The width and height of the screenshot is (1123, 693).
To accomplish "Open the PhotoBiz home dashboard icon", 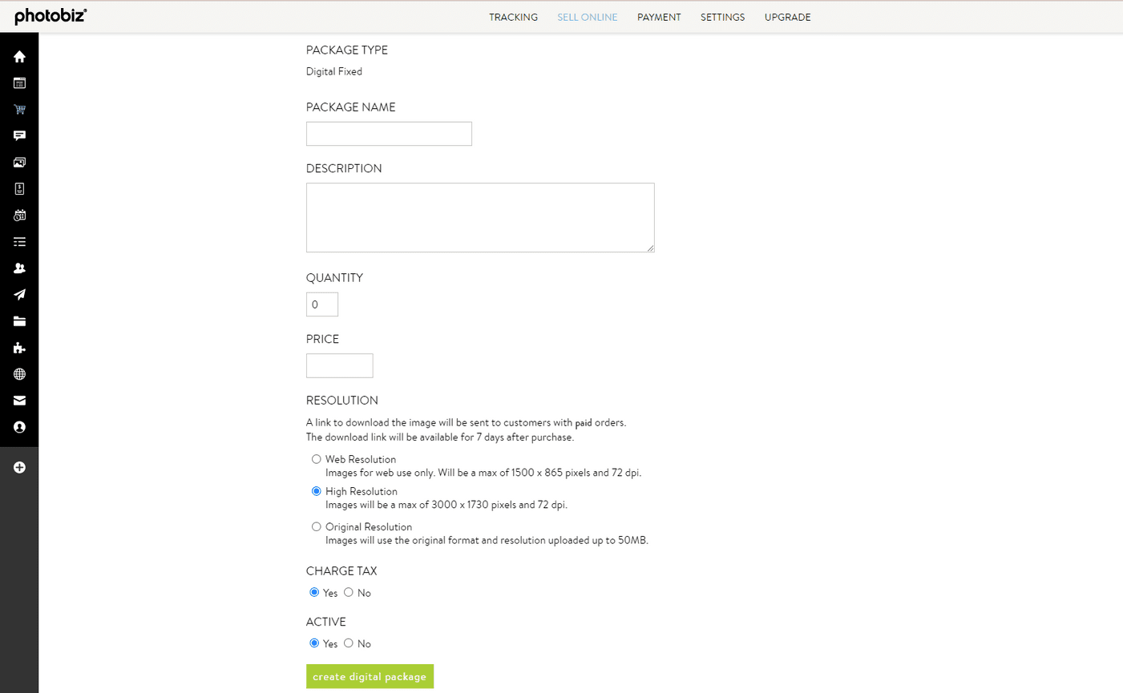I will [x=19, y=56].
